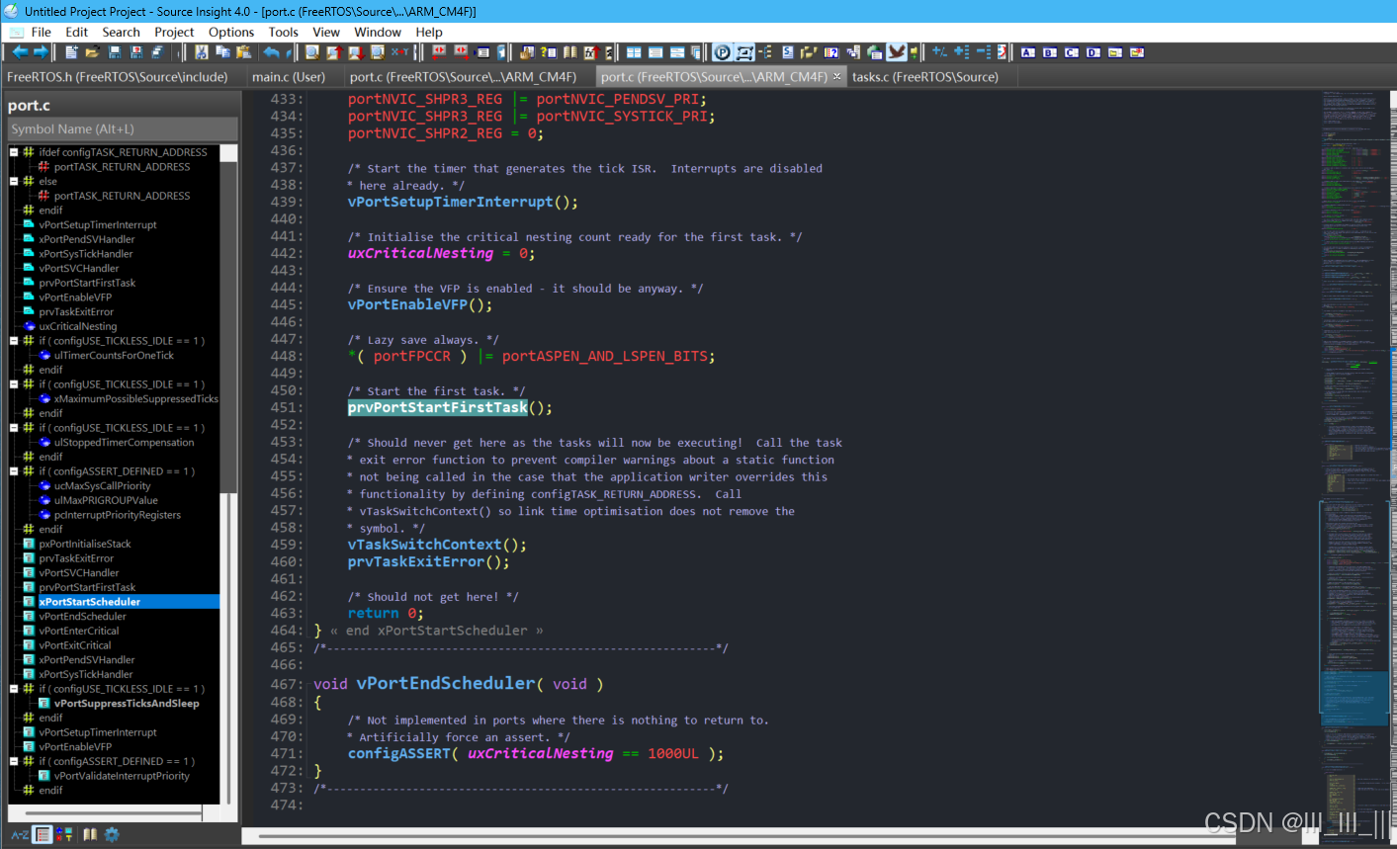The width and height of the screenshot is (1397, 849).
Task: Click the Search Backward up-arrow icon
Action: (334, 52)
